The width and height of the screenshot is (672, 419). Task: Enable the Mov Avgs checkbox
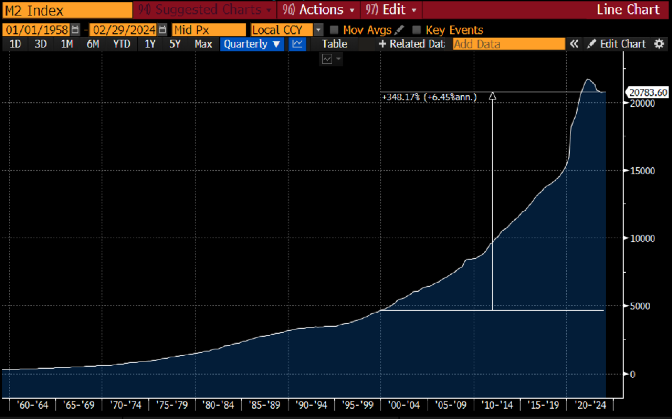[x=334, y=30]
